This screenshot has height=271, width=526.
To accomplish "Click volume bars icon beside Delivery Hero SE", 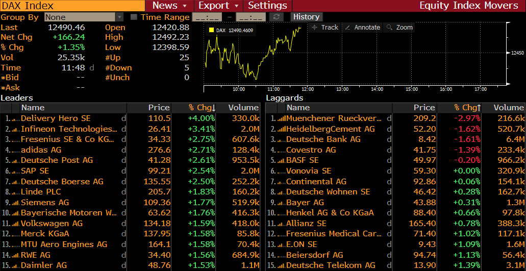I will point(15,118).
